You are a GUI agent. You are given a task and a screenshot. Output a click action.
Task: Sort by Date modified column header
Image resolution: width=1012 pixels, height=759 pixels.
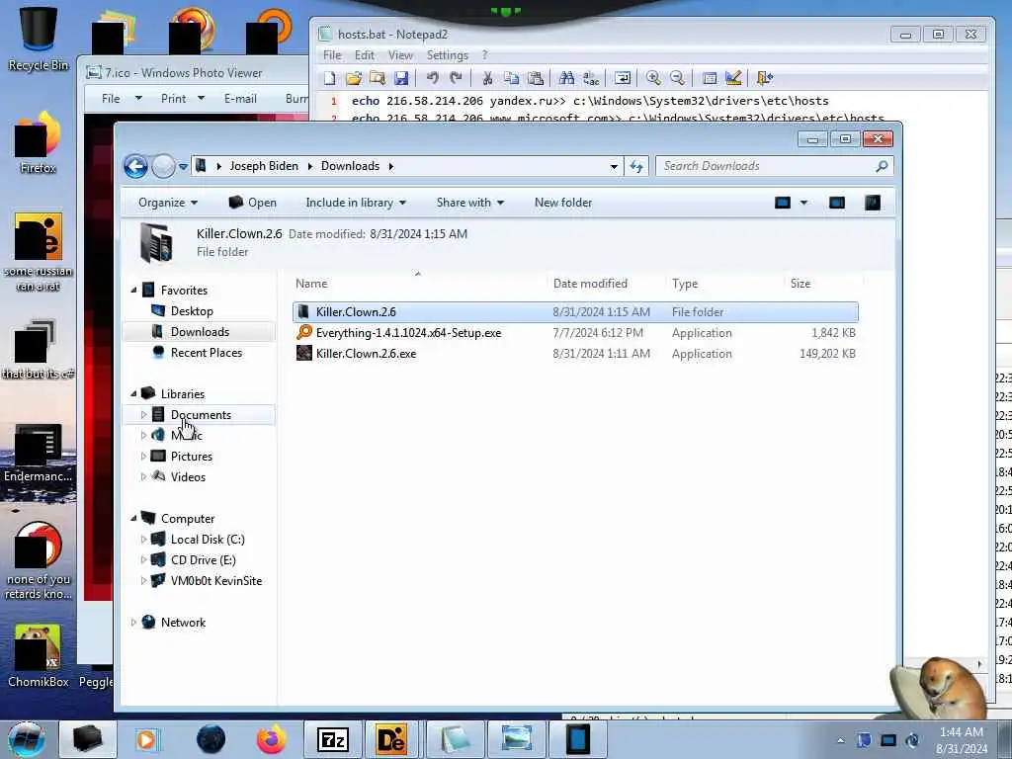pyautogui.click(x=590, y=284)
